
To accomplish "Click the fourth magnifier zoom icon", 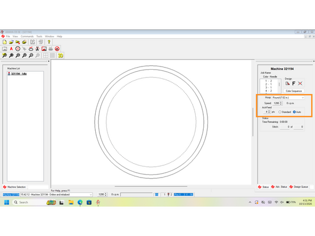I will pos(24,55).
